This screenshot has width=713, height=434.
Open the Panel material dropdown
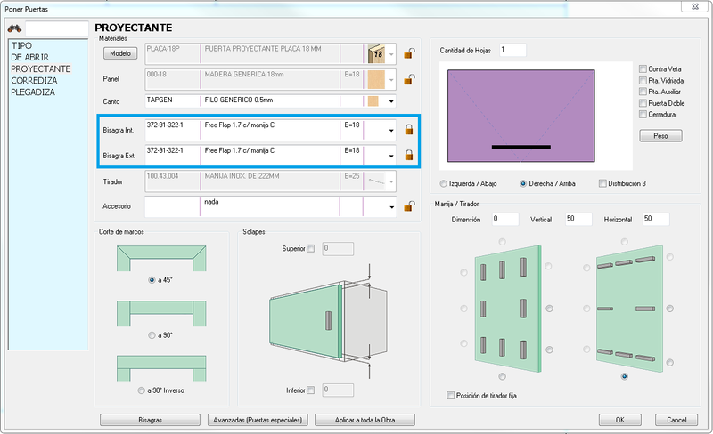pos(391,80)
